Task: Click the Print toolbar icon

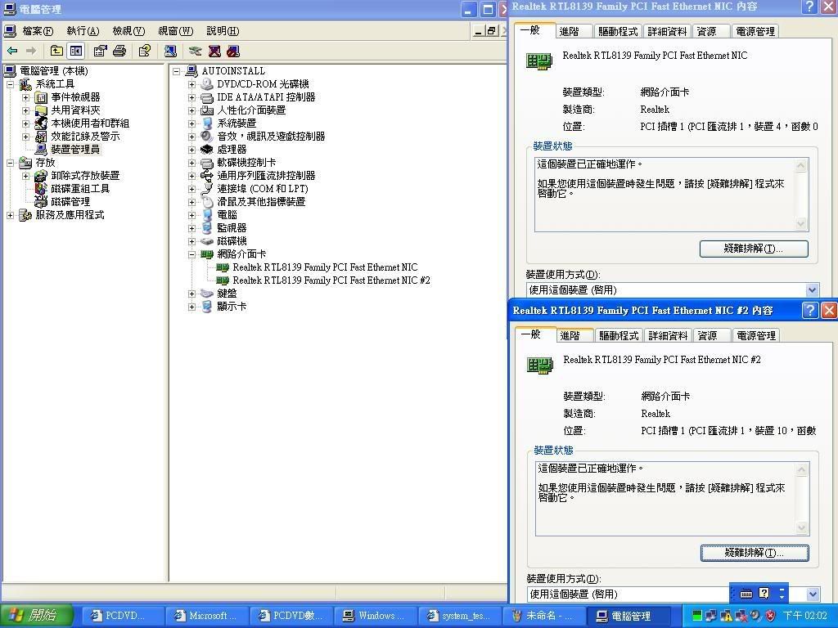Action: [x=119, y=51]
